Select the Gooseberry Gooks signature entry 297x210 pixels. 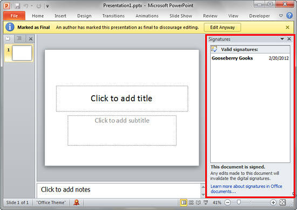click(x=250, y=58)
